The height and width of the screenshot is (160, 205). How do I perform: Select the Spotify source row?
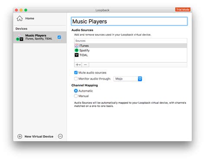tap(131, 50)
